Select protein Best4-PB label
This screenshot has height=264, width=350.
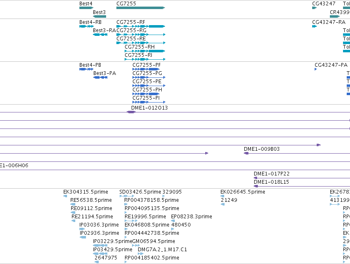pos(90,65)
